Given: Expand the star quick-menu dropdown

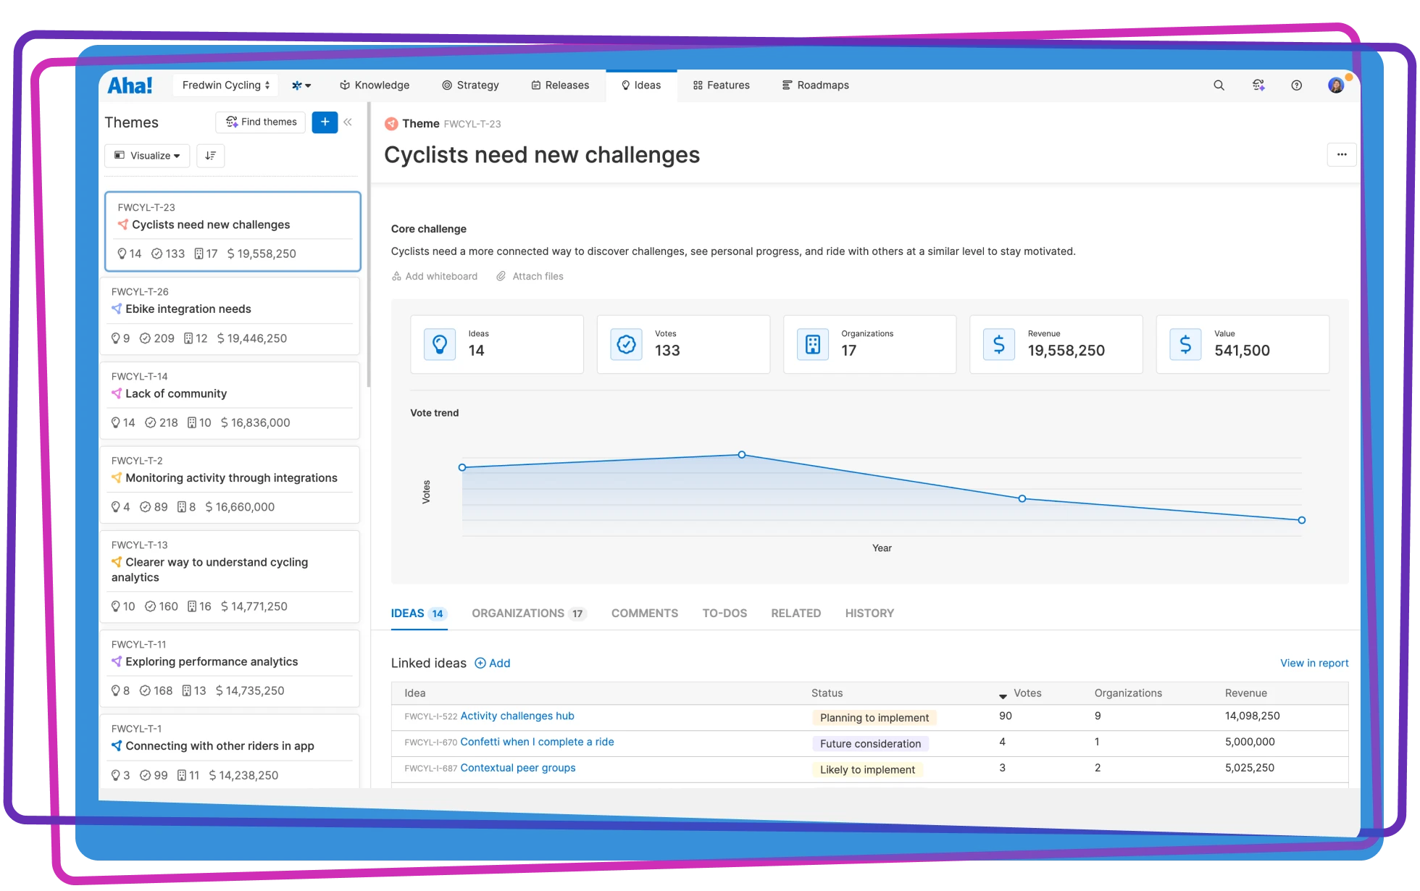Looking at the screenshot, I should click(301, 85).
